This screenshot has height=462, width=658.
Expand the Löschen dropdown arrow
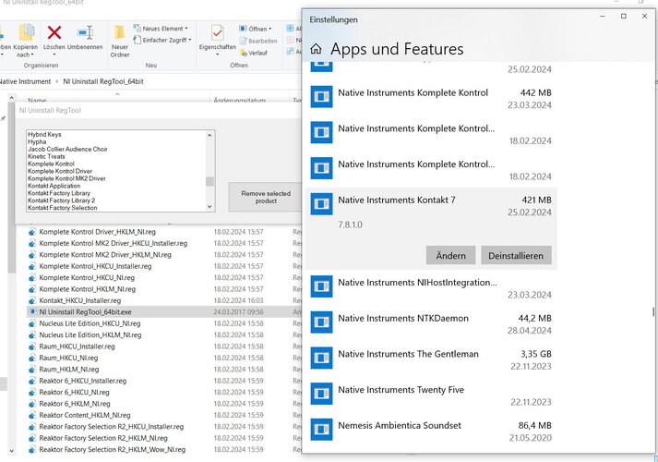[54, 55]
